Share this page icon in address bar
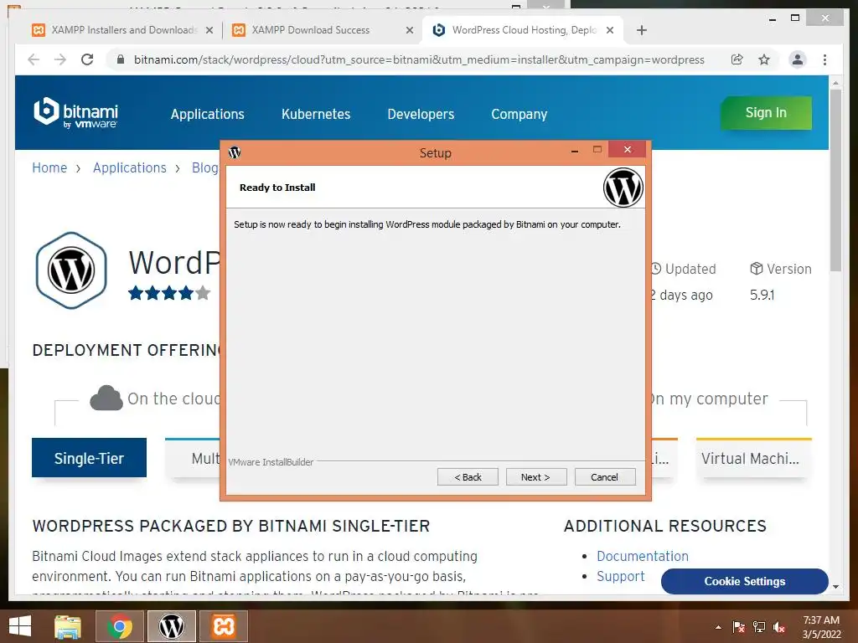Image resolution: width=858 pixels, height=643 pixels. coord(737,59)
